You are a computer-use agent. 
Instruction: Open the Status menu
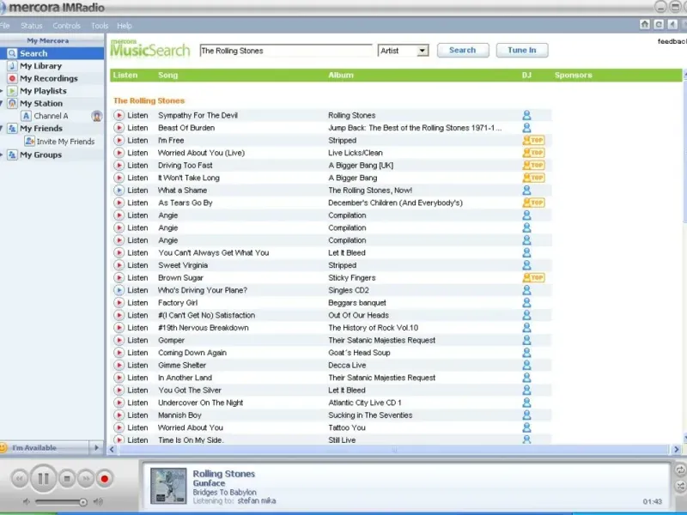click(x=32, y=26)
